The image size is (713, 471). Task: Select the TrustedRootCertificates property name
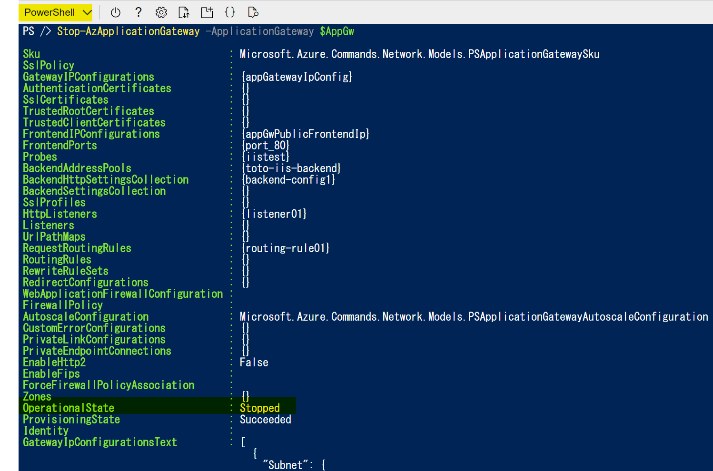[89, 111]
